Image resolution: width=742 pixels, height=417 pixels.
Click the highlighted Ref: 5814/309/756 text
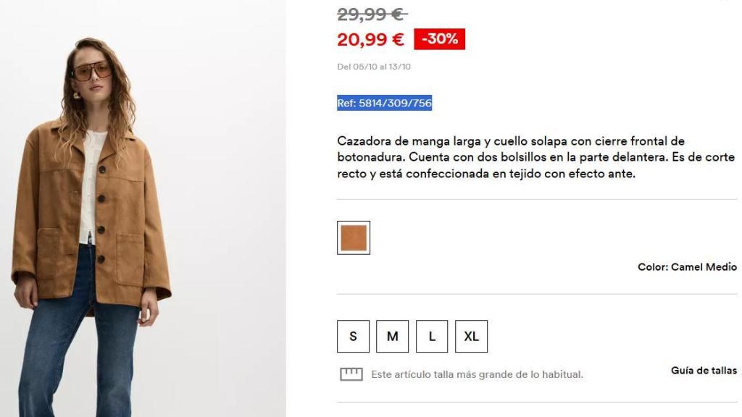pyautogui.click(x=384, y=103)
